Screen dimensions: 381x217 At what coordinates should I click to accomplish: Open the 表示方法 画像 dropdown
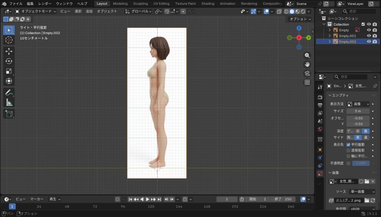[x=358, y=104]
